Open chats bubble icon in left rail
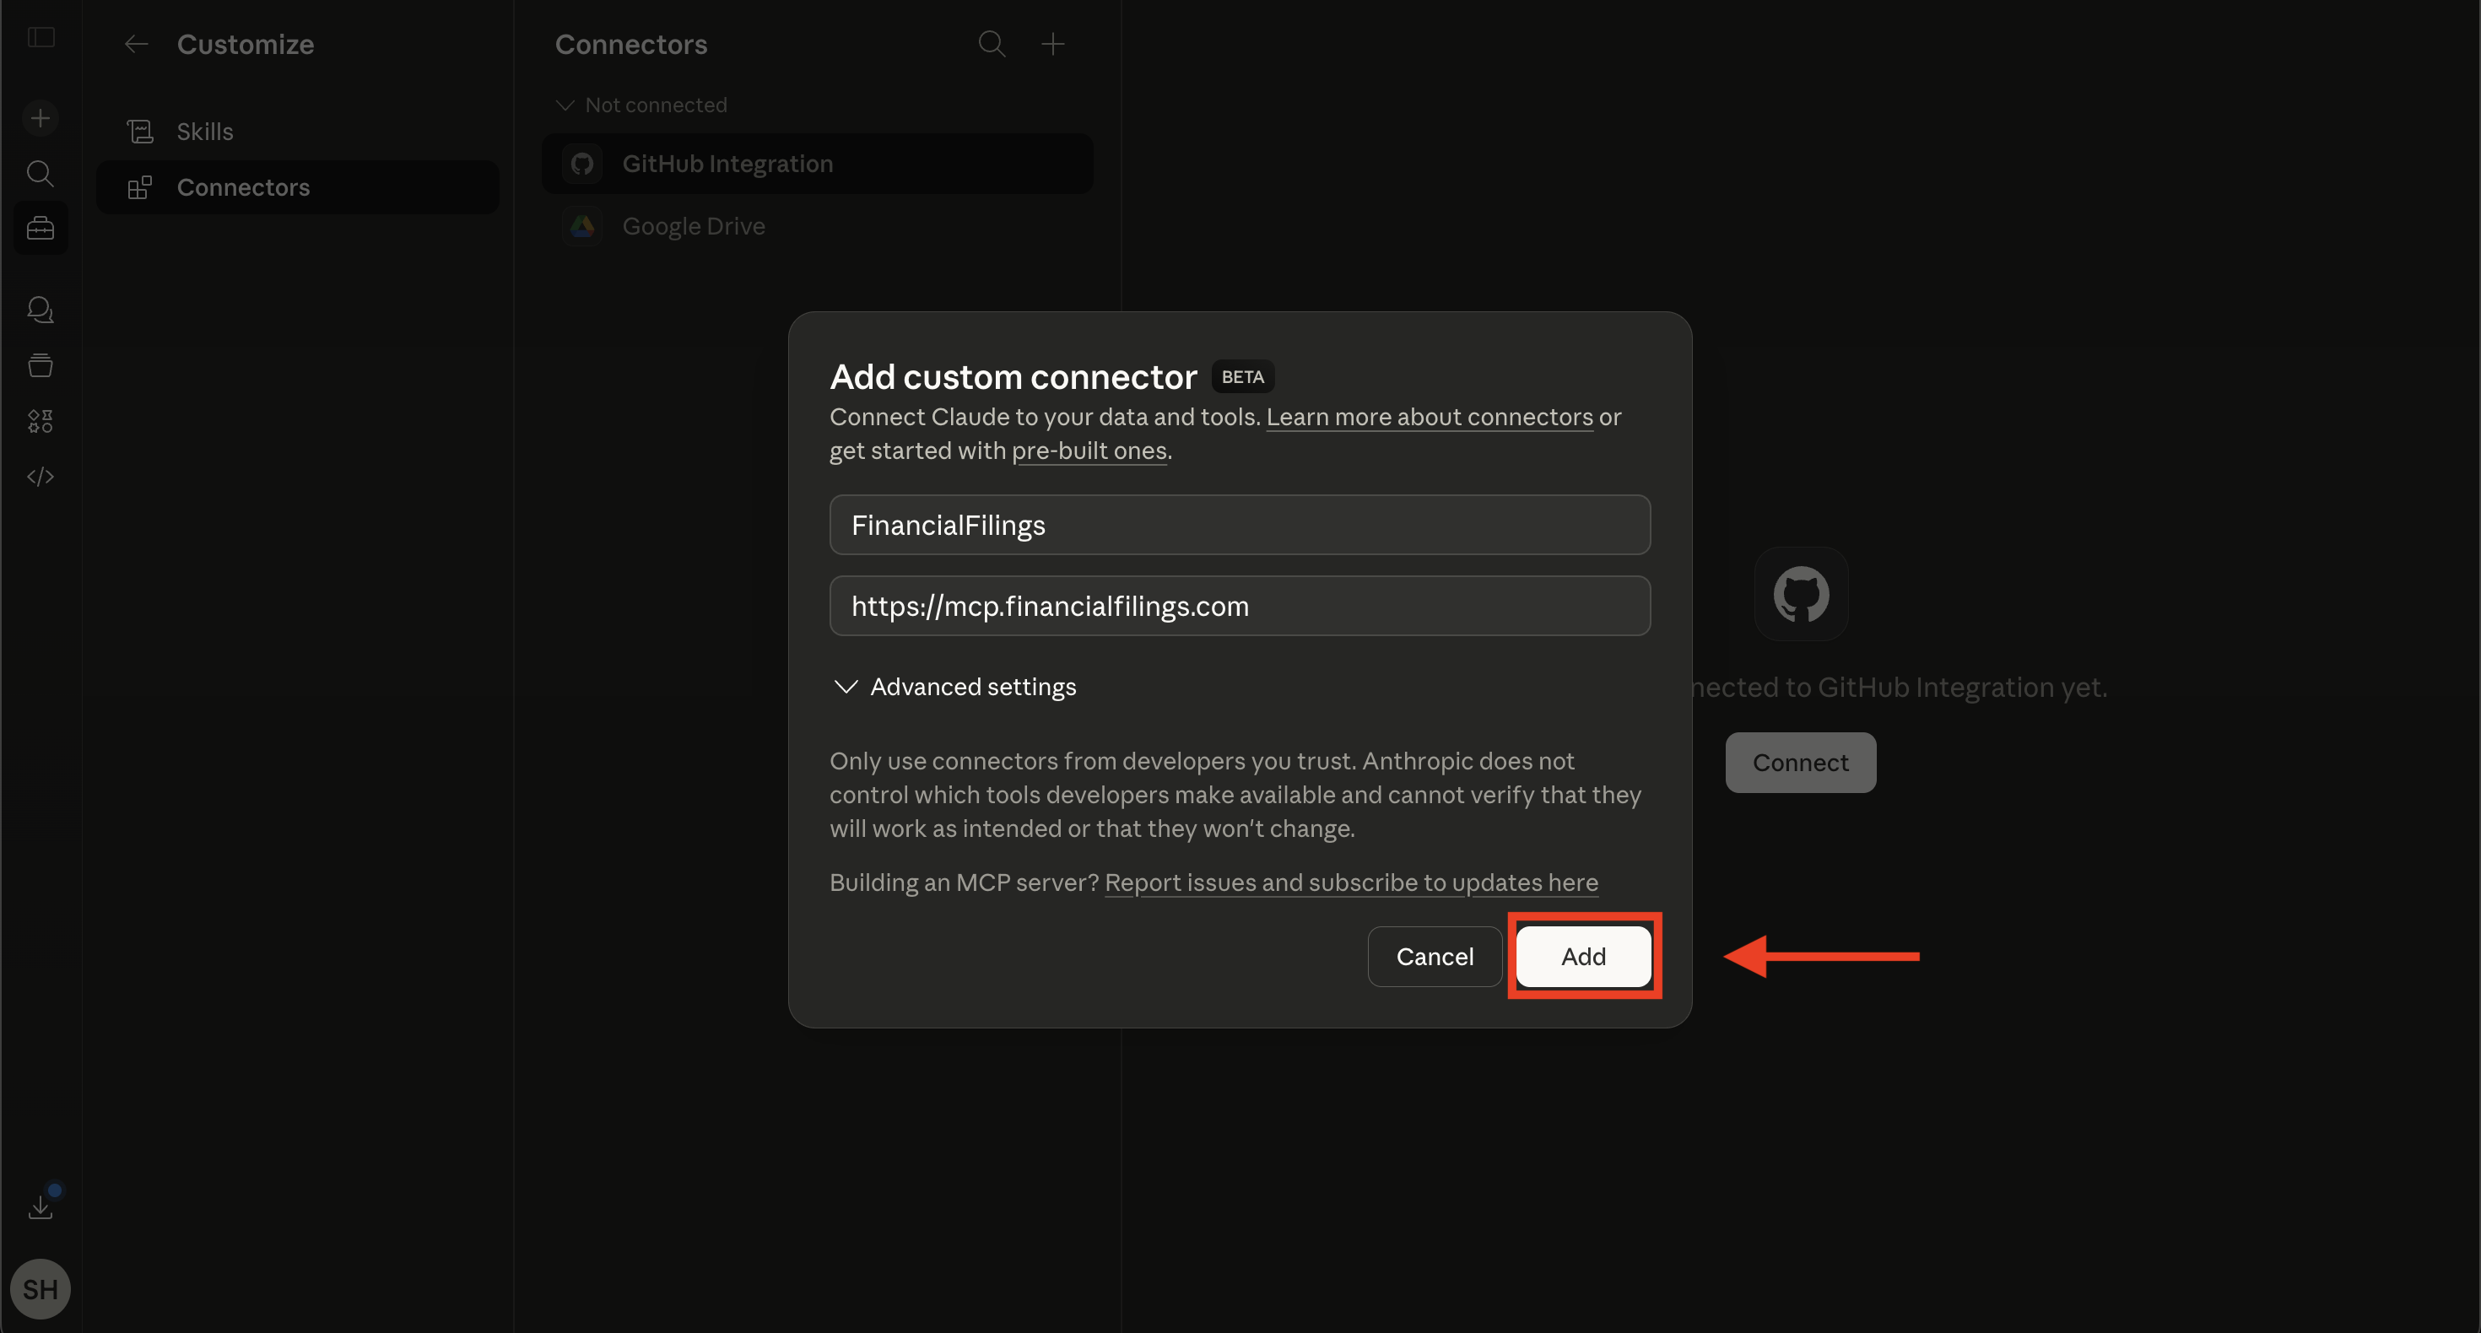 point(41,310)
